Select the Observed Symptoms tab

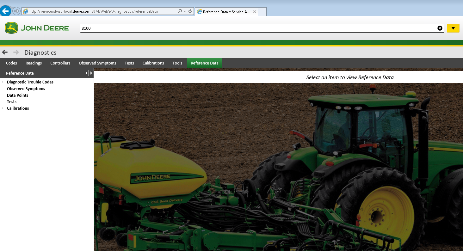coord(97,63)
